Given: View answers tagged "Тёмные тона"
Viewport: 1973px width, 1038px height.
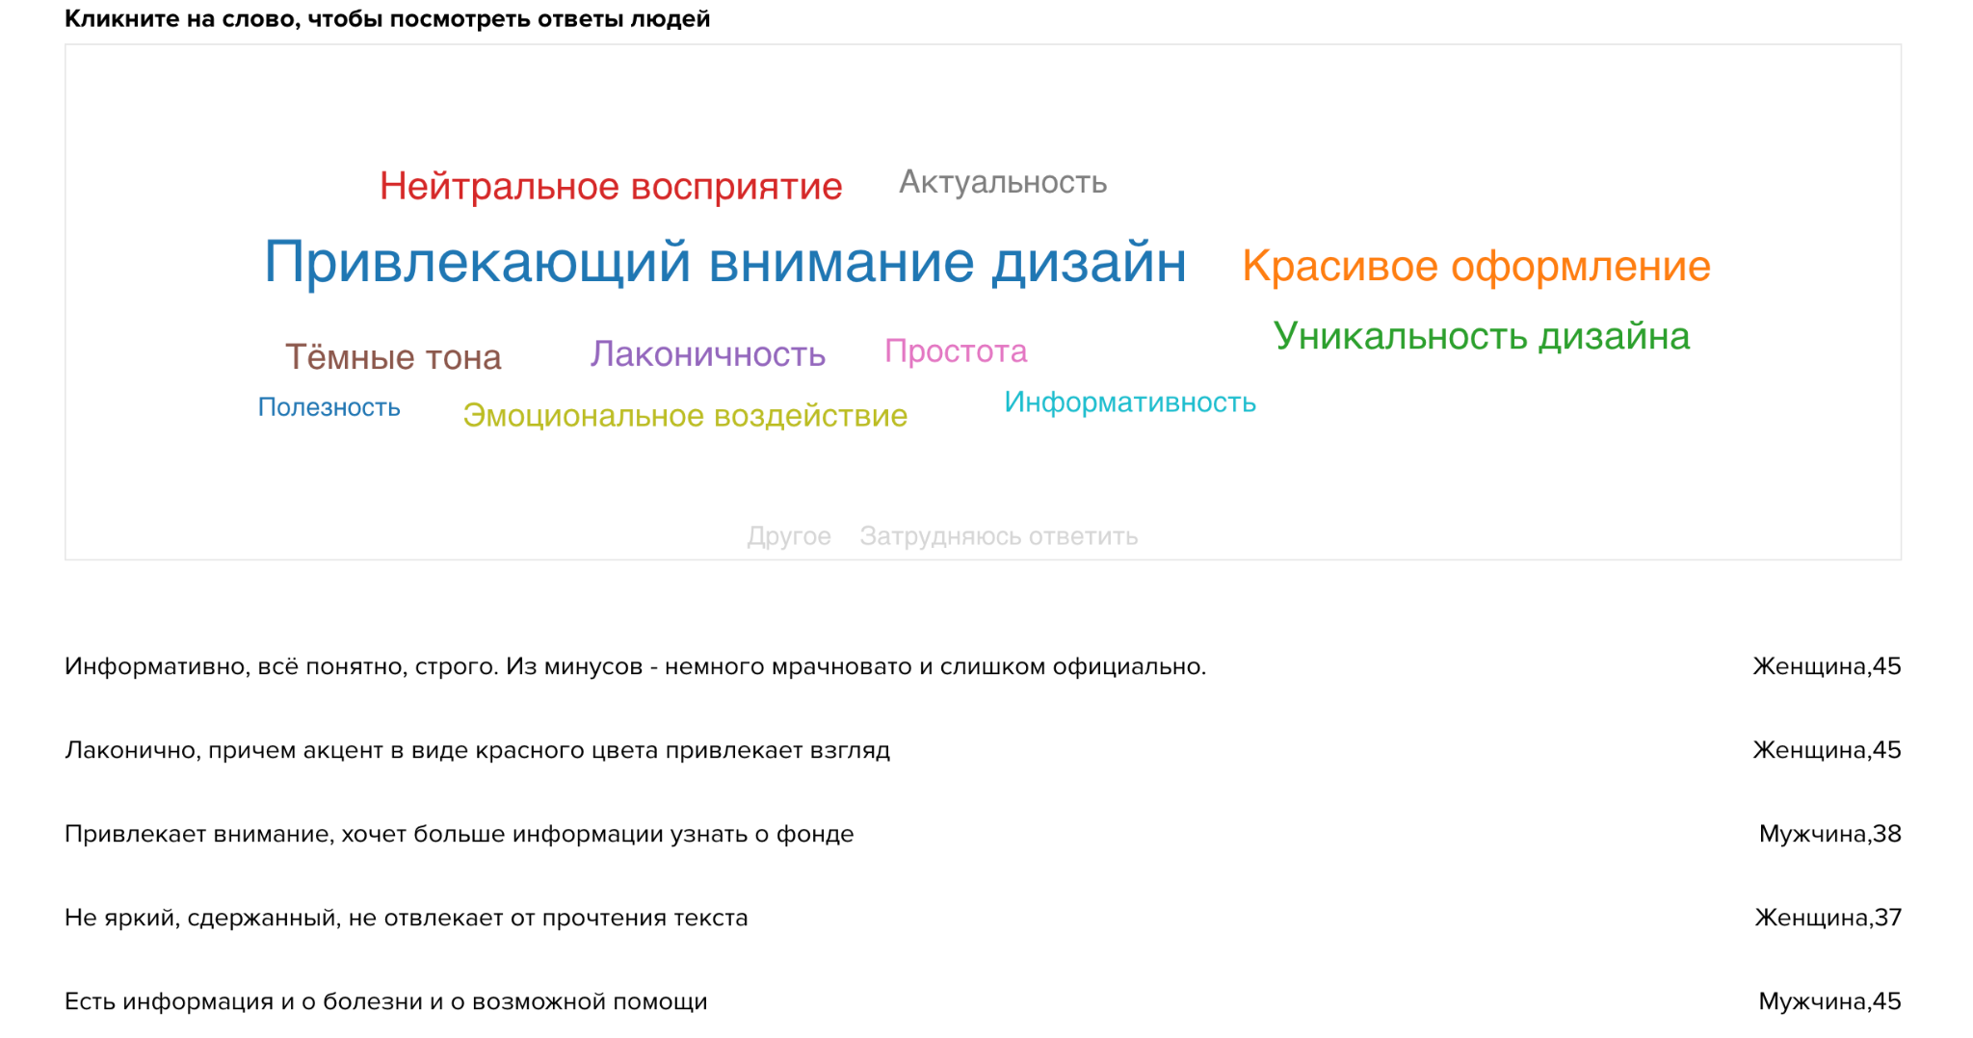Looking at the screenshot, I should 393,356.
